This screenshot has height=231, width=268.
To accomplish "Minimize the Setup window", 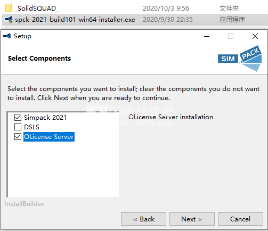I will pyautogui.click(x=207, y=36).
